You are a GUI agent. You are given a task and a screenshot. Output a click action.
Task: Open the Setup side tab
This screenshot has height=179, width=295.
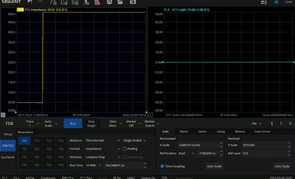(x=8, y=134)
